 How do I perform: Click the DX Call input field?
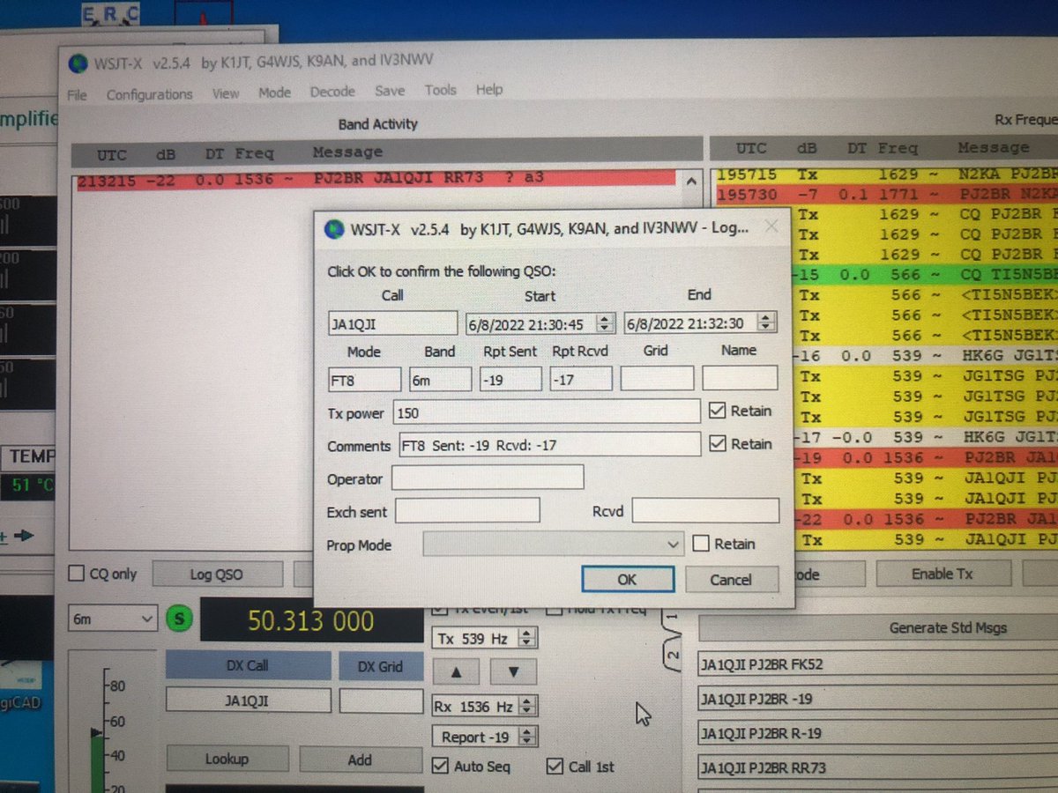click(248, 700)
